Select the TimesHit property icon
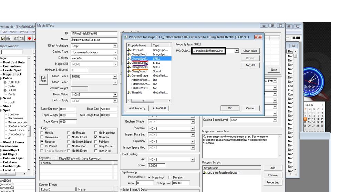 [129, 92]
